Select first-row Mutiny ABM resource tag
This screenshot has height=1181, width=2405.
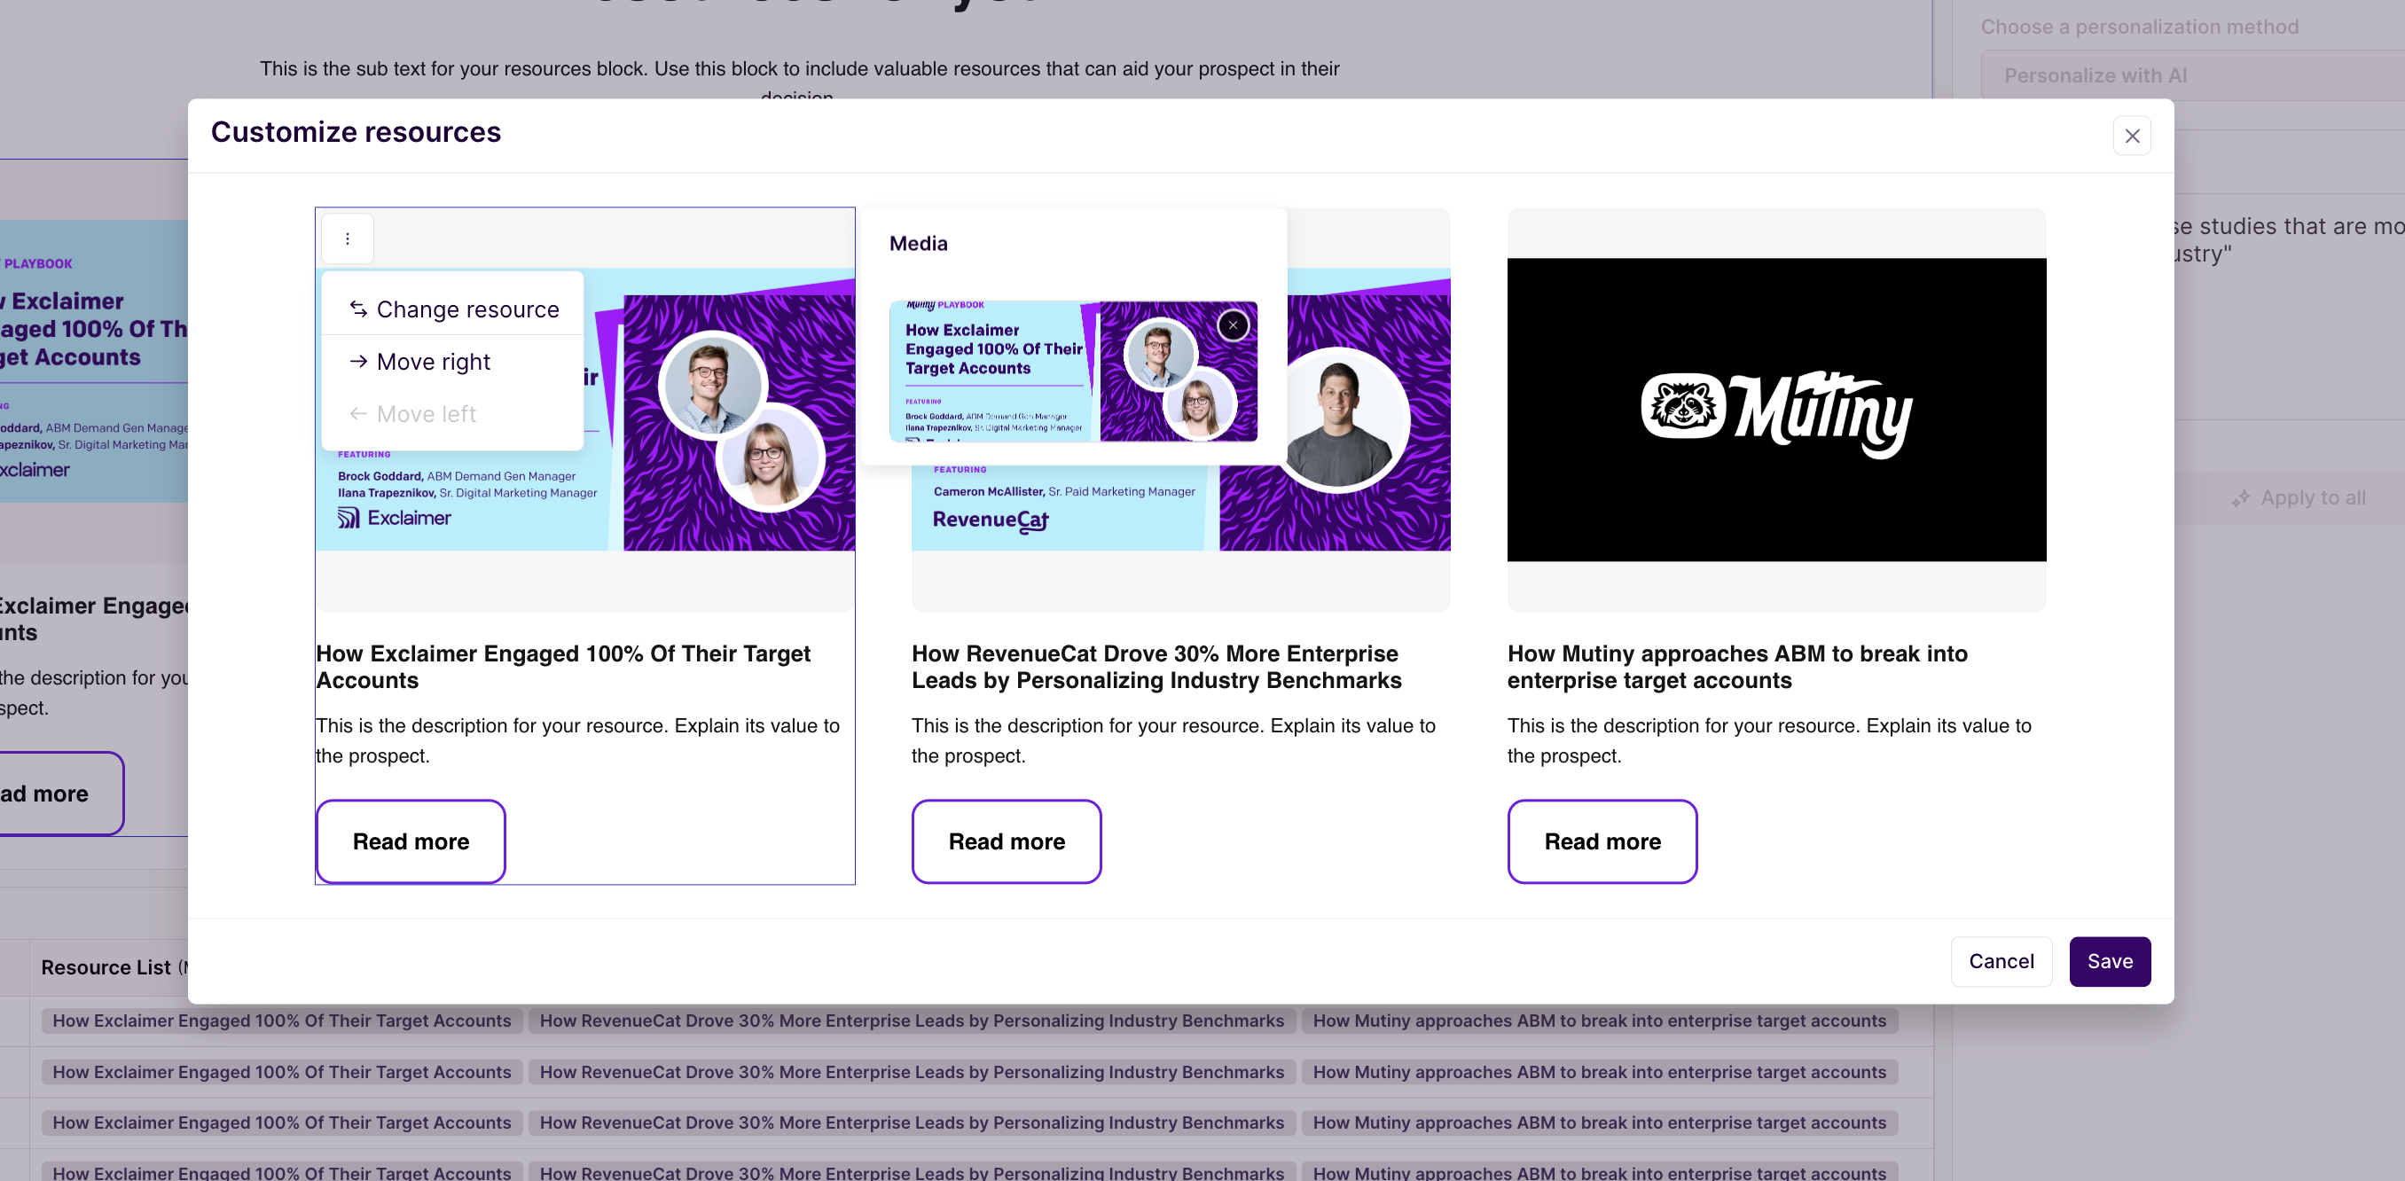[1599, 1021]
